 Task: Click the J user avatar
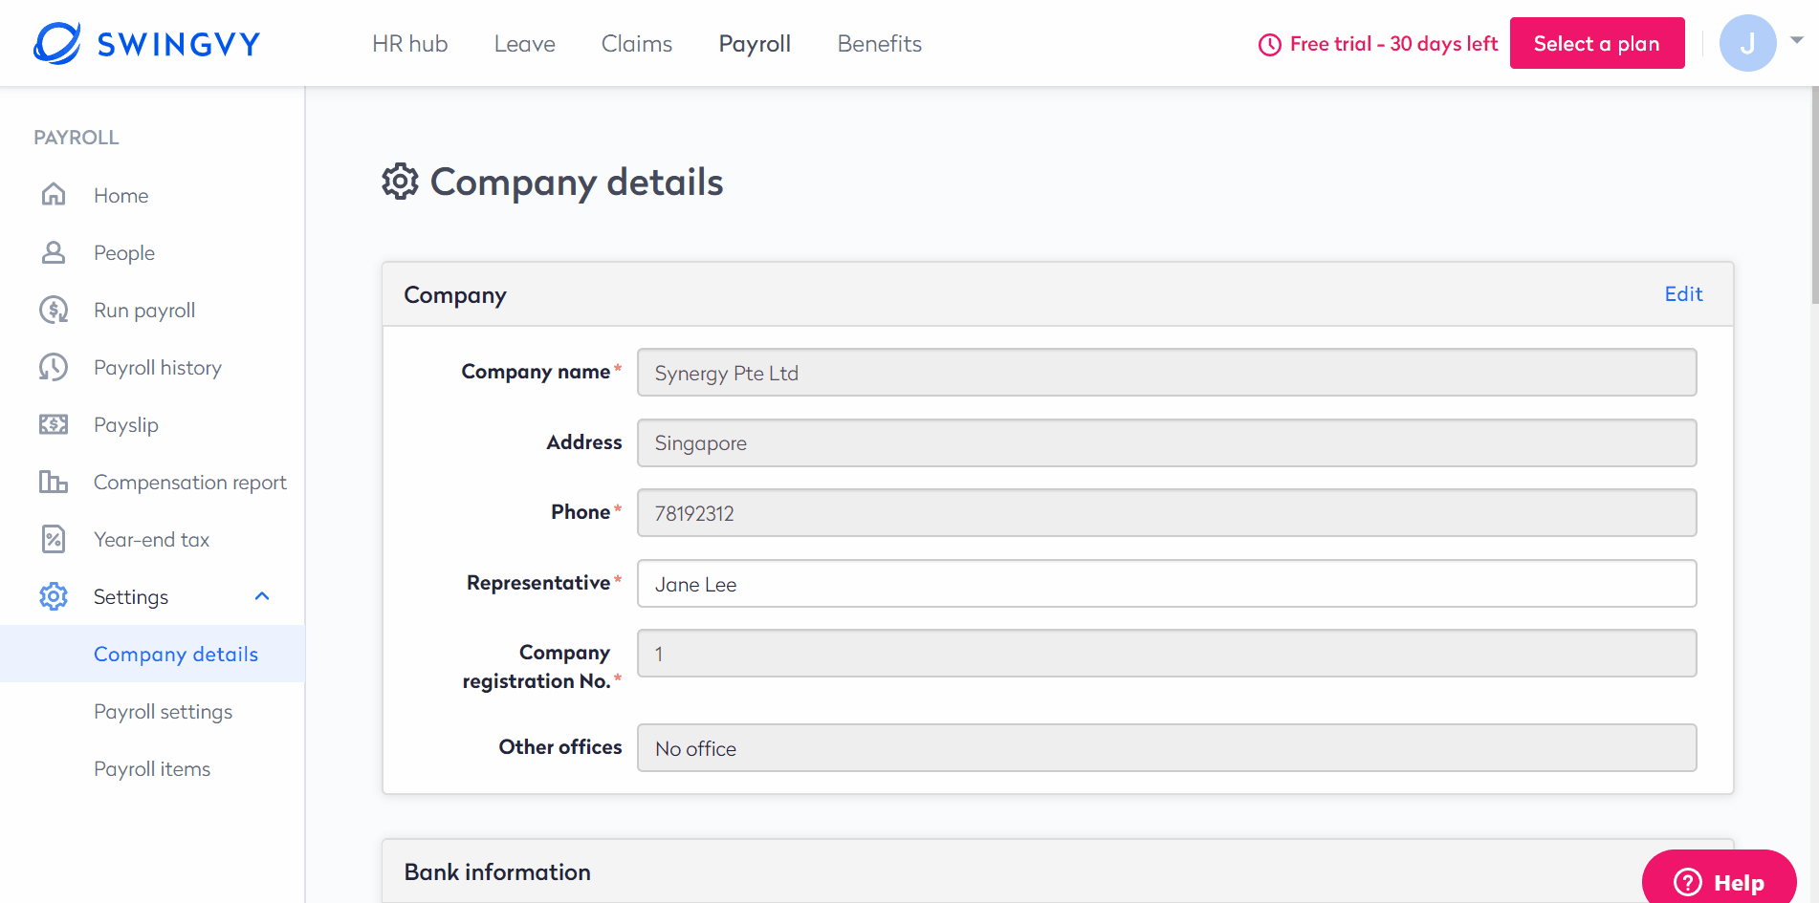(1747, 43)
